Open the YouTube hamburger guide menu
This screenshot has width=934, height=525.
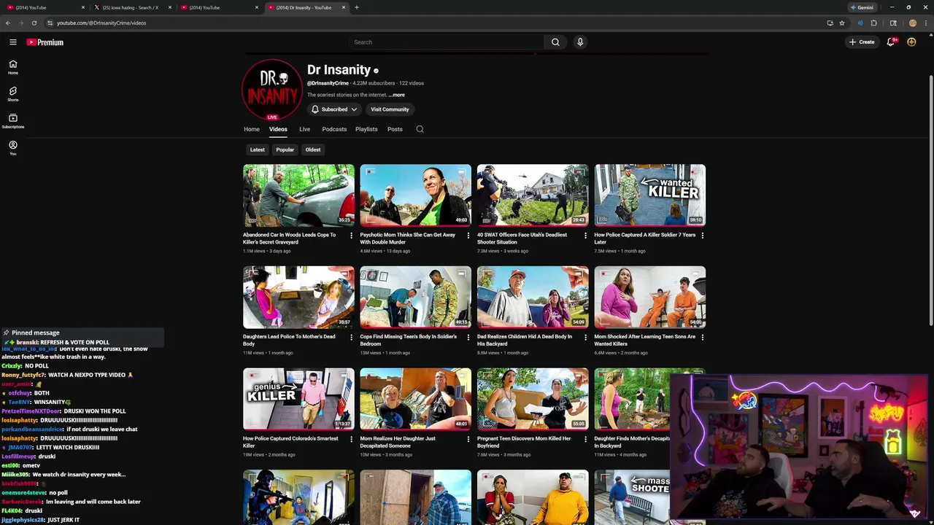[x=12, y=42]
